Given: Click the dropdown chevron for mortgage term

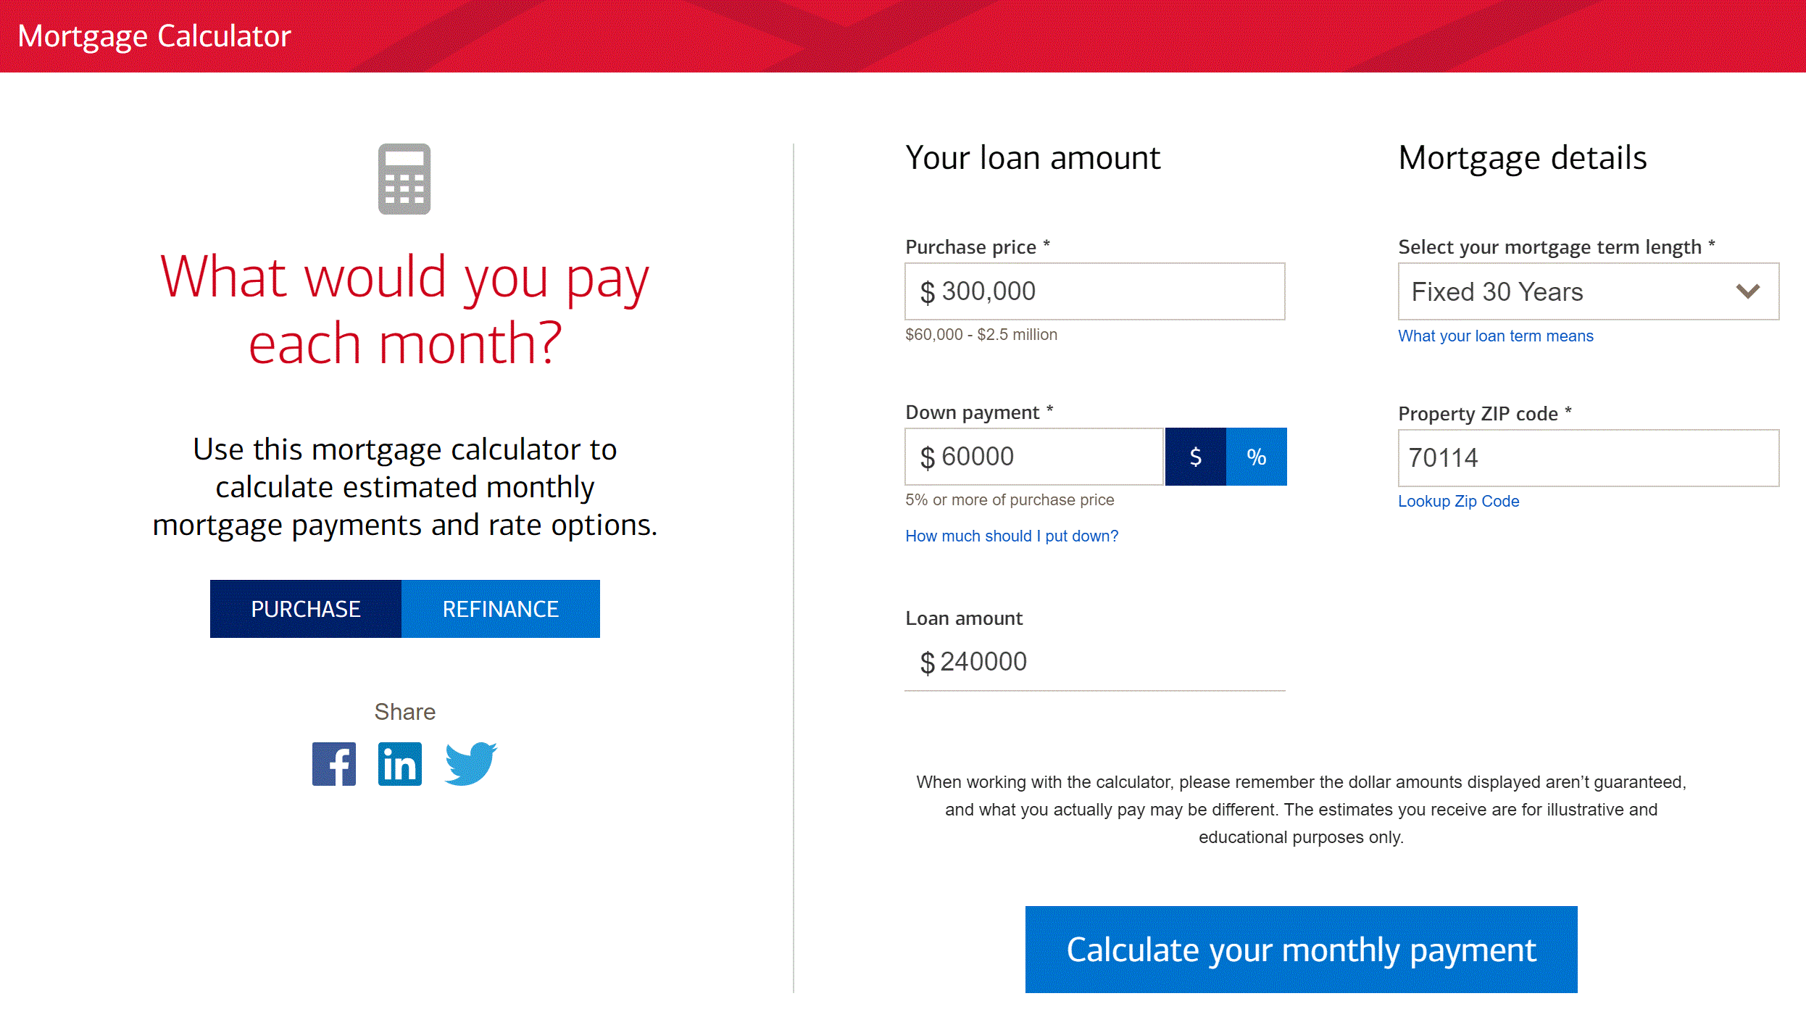Looking at the screenshot, I should tap(1749, 291).
